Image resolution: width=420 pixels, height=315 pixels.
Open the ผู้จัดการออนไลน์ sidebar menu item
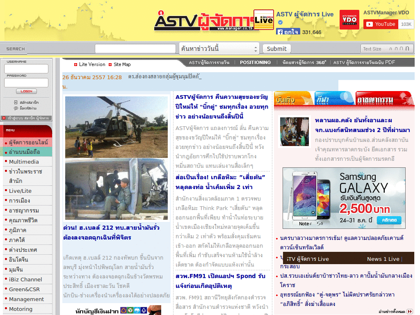pyautogui.click(x=28, y=142)
